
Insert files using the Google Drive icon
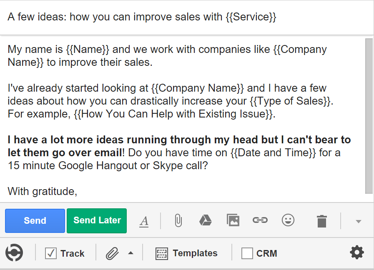pyautogui.click(x=205, y=220)
